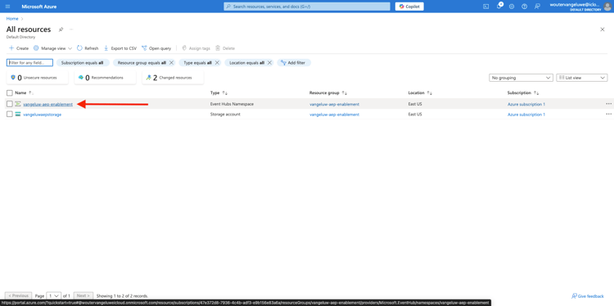Screen dimensions: 614x306
Task: Click Event Hubs Namespace resource icon
Action: (18, 104)
